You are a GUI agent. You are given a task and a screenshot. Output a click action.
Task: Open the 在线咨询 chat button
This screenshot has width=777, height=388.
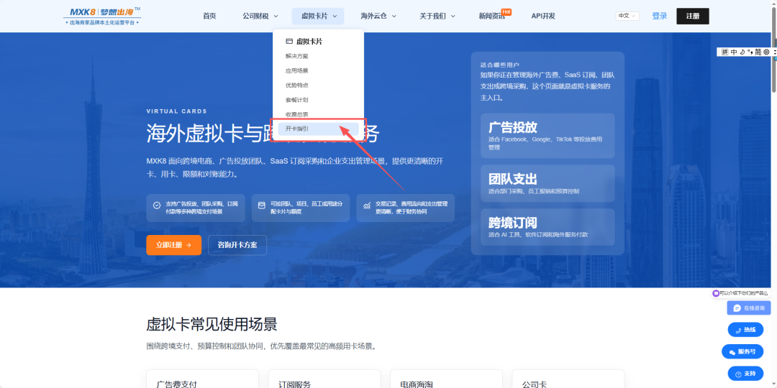click(x=749, y=308)
